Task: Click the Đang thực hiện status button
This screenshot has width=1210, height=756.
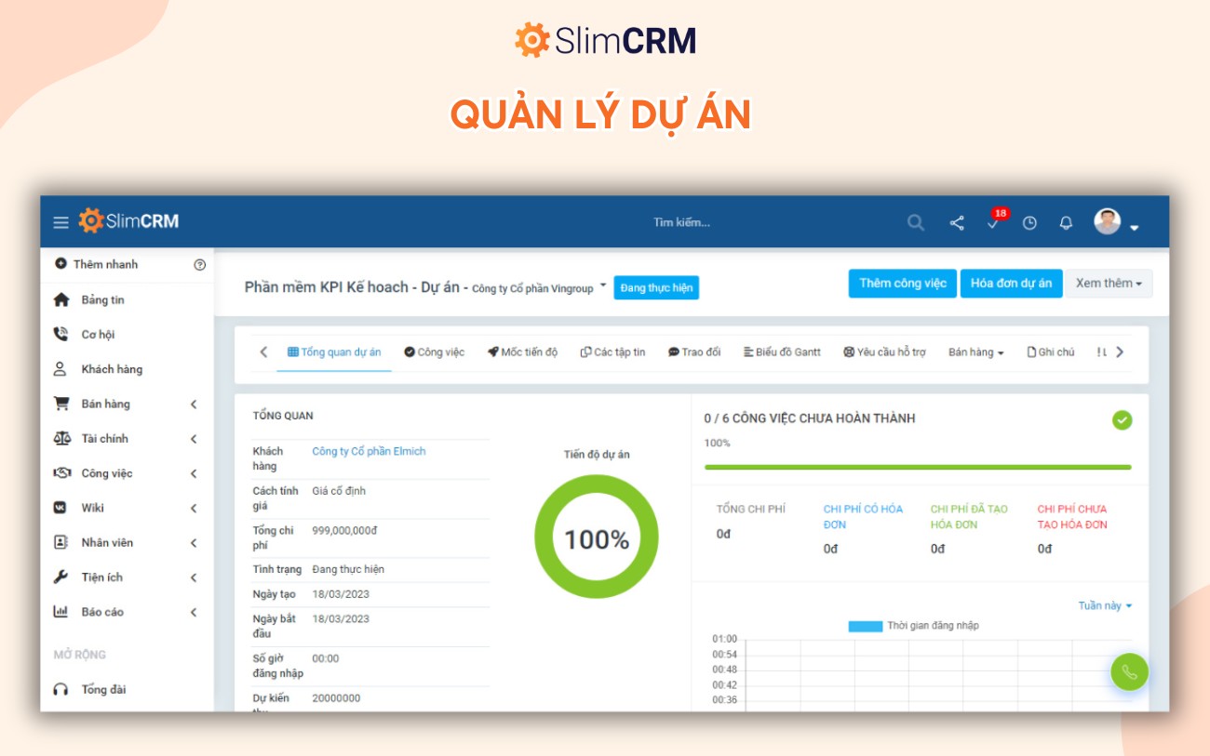Action: pos(656,288)
